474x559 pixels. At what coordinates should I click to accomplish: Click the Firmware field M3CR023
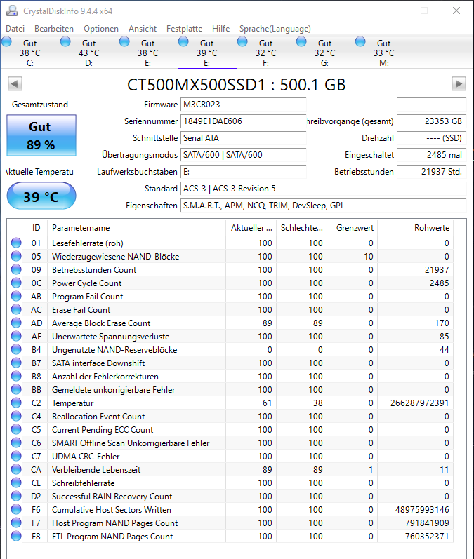click(244, 105)
